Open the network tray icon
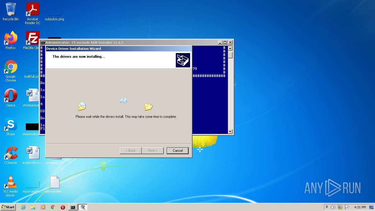This screenshot has width=375, height=211. coord(340,207)
